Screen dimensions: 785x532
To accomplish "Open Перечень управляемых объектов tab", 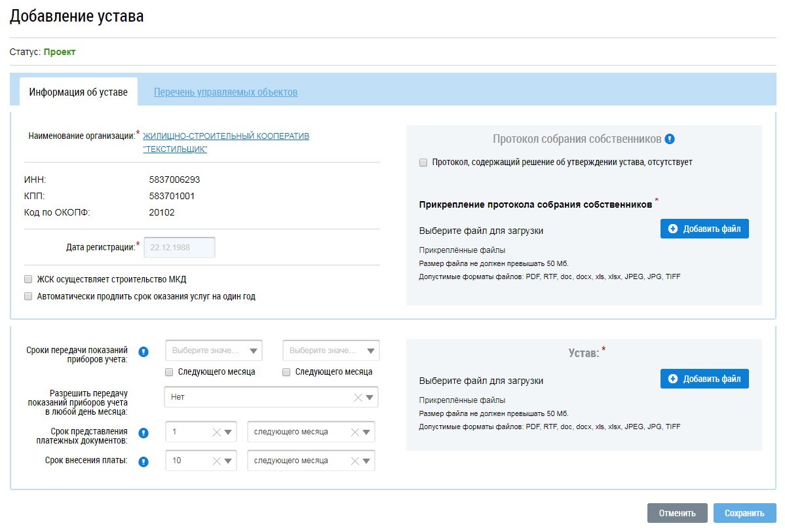I will [225, 92].
